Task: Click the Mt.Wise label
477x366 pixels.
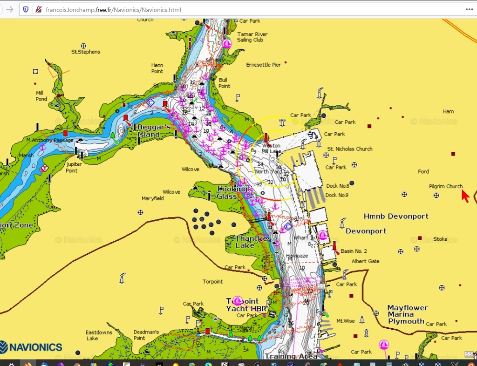Action: (x=346, y=321)
